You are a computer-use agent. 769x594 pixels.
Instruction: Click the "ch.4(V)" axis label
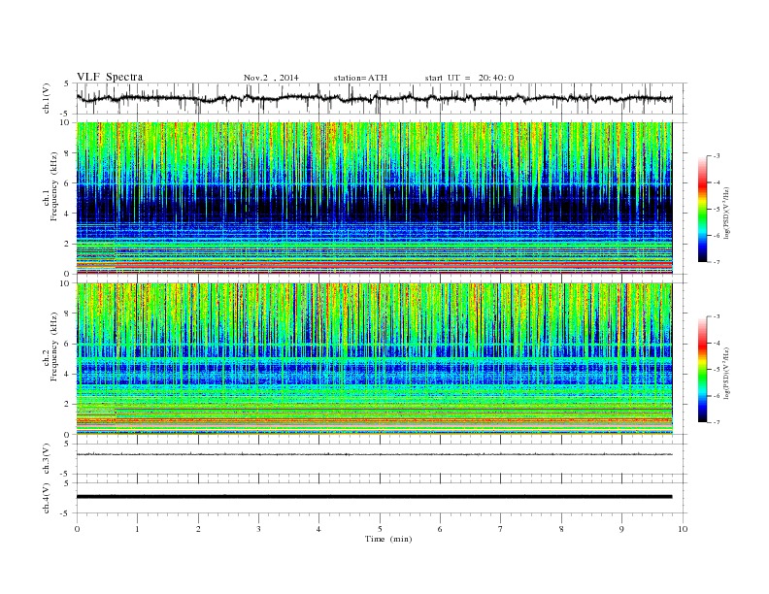[x=47, y=499]
